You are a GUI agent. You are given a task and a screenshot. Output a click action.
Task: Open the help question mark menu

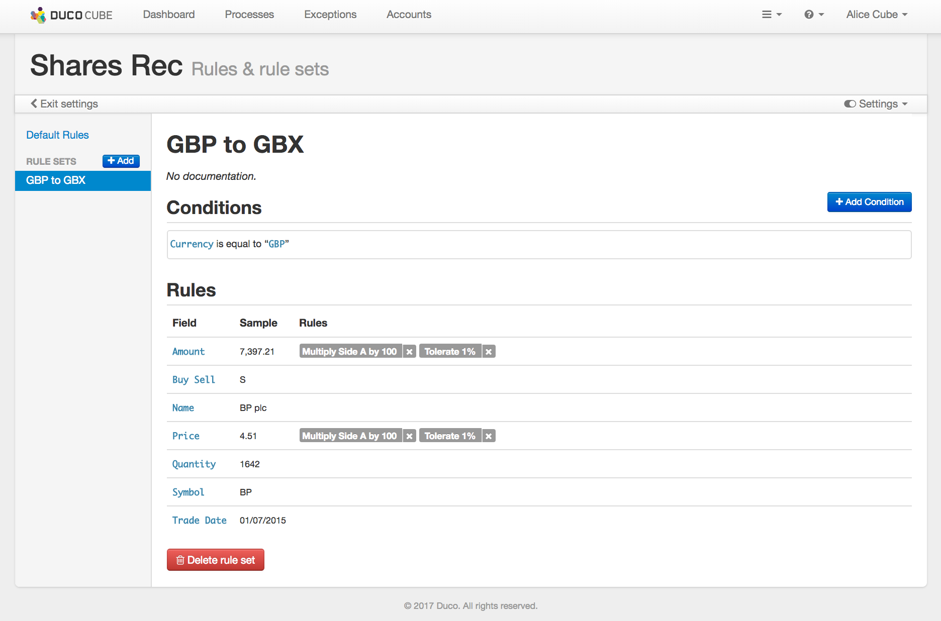coord(813,15)
